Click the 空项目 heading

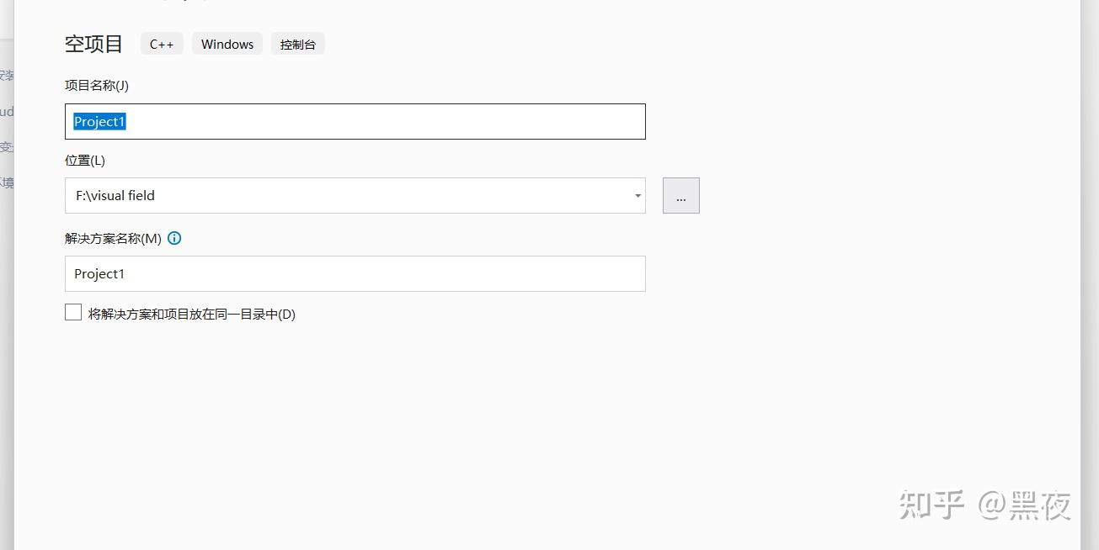coord(93,45)
